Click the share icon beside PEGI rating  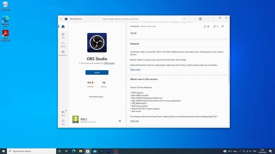coord(120,121)
